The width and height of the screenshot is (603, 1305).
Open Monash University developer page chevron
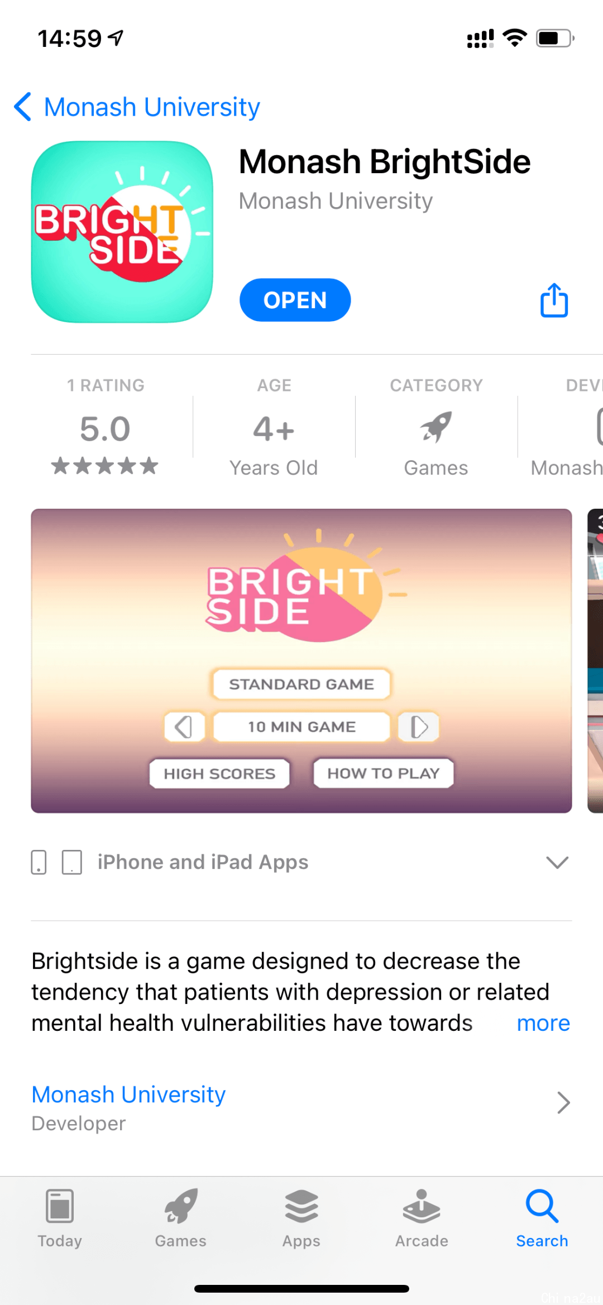564,1103
